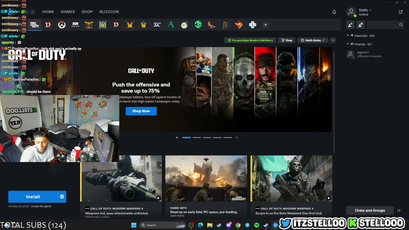Click the Stello profile avatar
409x230 pixels.
click(351, 12)
